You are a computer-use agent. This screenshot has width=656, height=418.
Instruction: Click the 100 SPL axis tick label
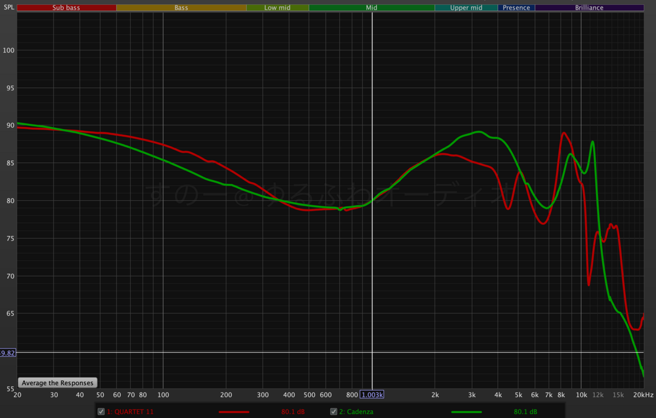[x=10, y=50]
